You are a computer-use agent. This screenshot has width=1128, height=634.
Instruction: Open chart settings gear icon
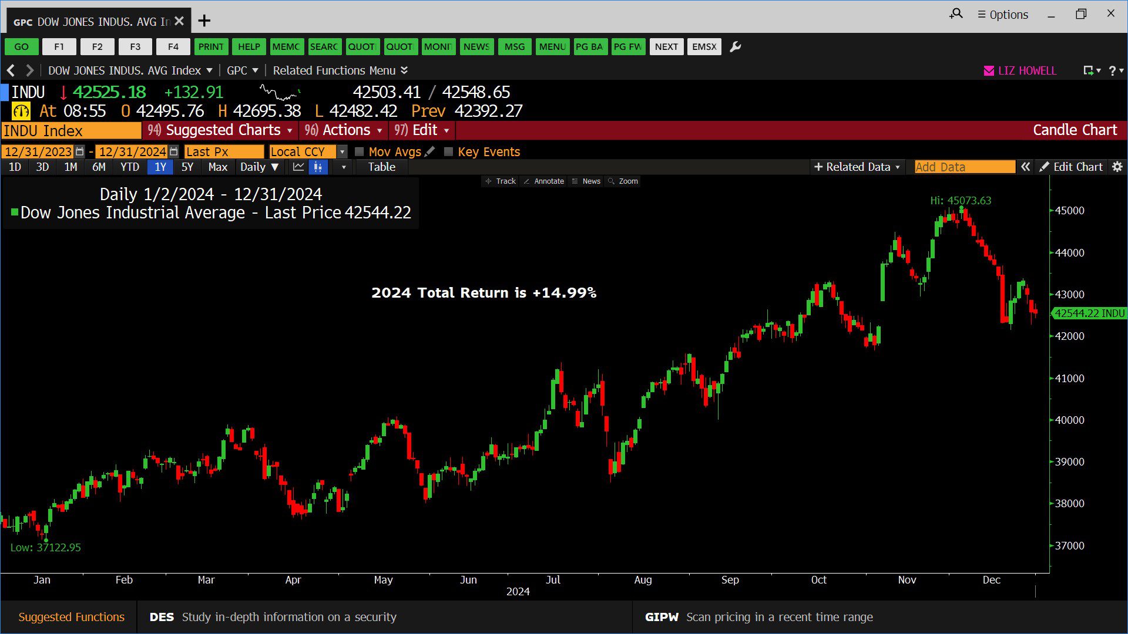(x=1117, y=167)
